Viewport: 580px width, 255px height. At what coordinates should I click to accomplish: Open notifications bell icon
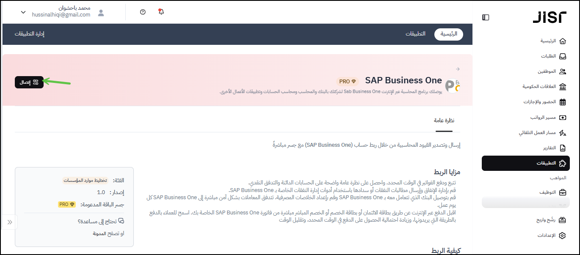click(161, 12)
